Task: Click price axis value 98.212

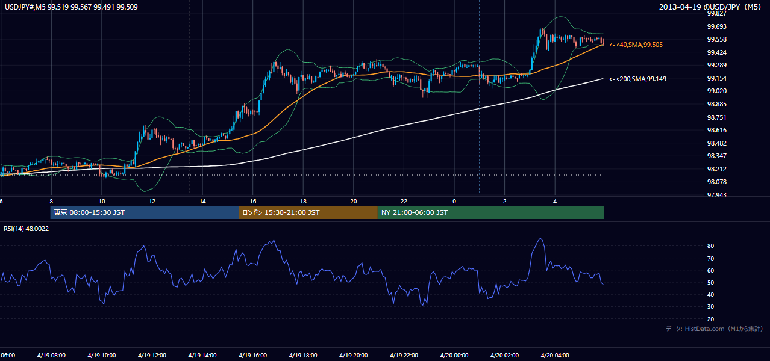Action: pyautogui.click(x=716, y=169)
